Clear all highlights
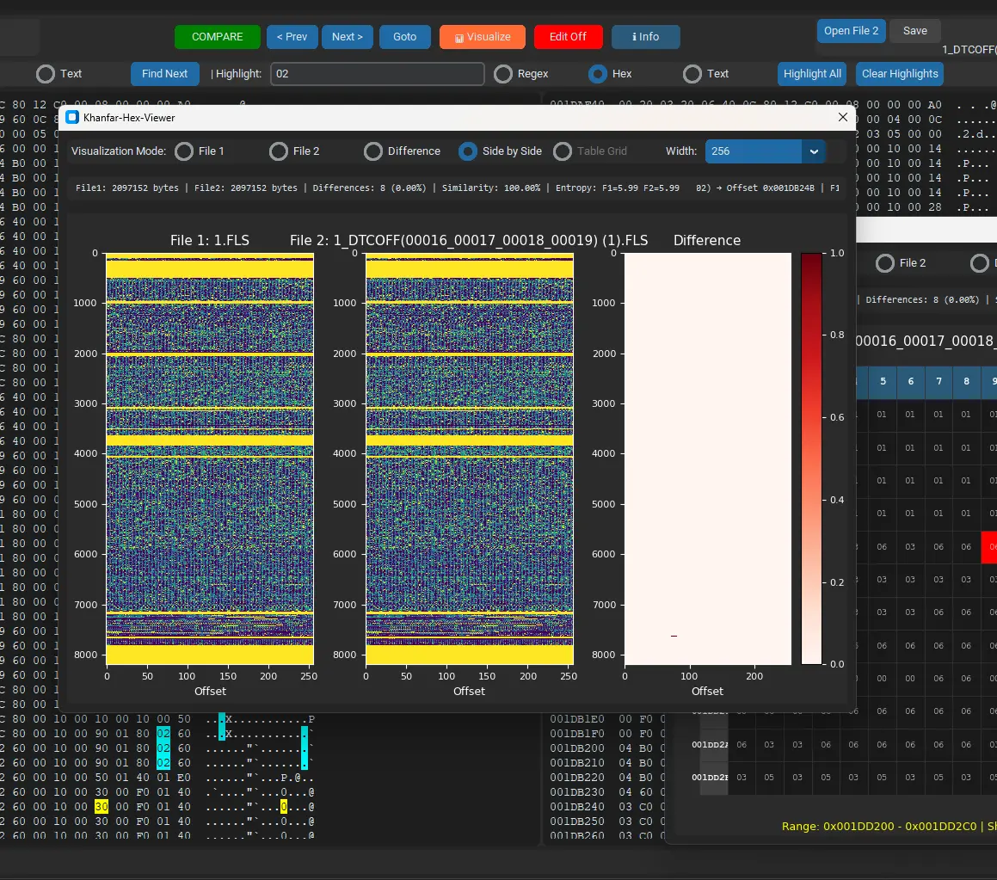 tap(899, 74)
